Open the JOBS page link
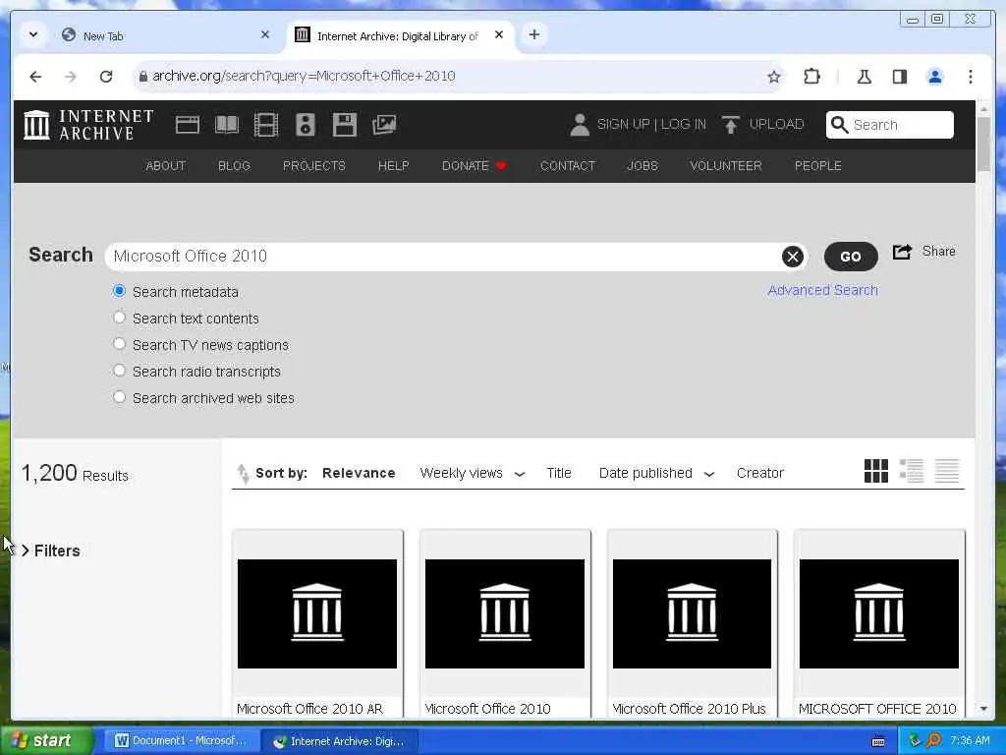Viewport: 1006px width, 755px height. coord(643,165)
